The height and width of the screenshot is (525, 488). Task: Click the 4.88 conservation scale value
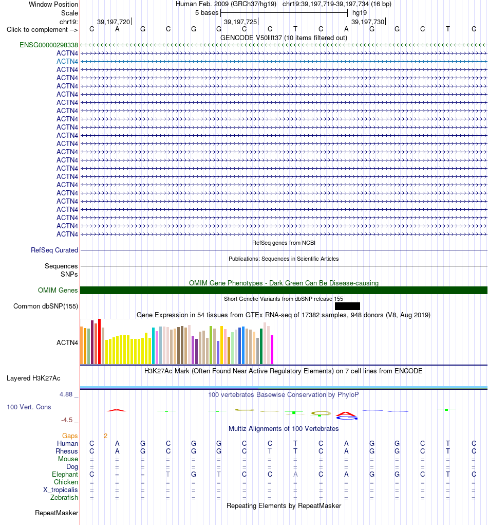pyautogui.click(x=66, y=394)
